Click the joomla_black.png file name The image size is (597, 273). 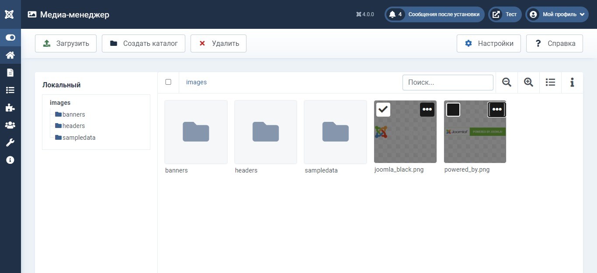click(399, 169)
